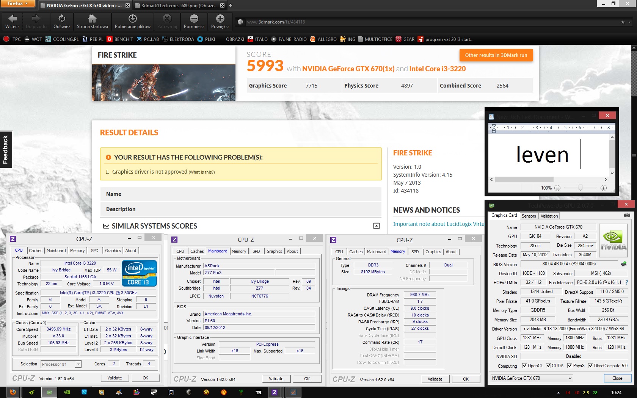Take GPU-Z screenshot with camera icon
637x398 pixels.
click(x=627, y=215)
